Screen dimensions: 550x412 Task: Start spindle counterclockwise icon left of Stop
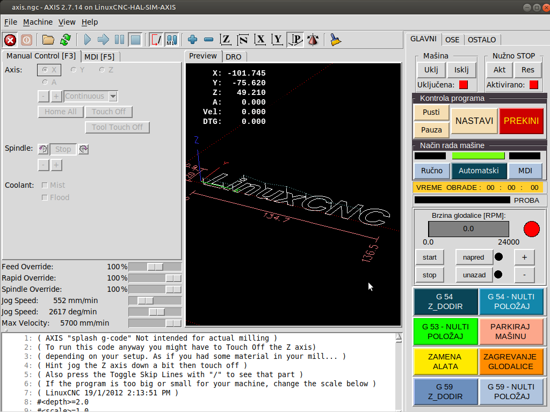click(x=43, y=149)
